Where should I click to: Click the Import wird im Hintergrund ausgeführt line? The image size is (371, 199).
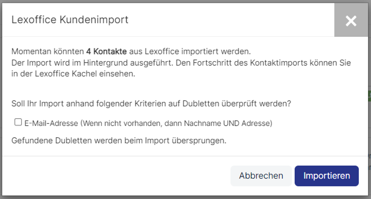(x=92, y=63)
